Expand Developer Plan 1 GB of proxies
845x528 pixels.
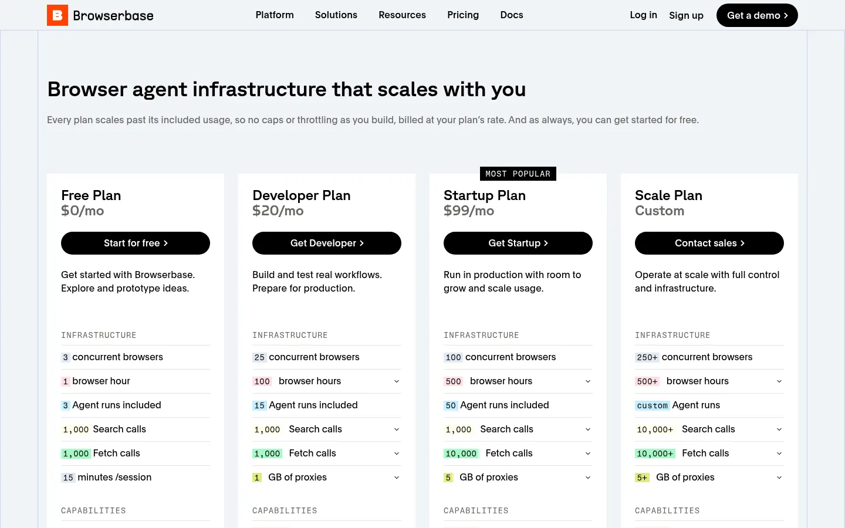327,478
